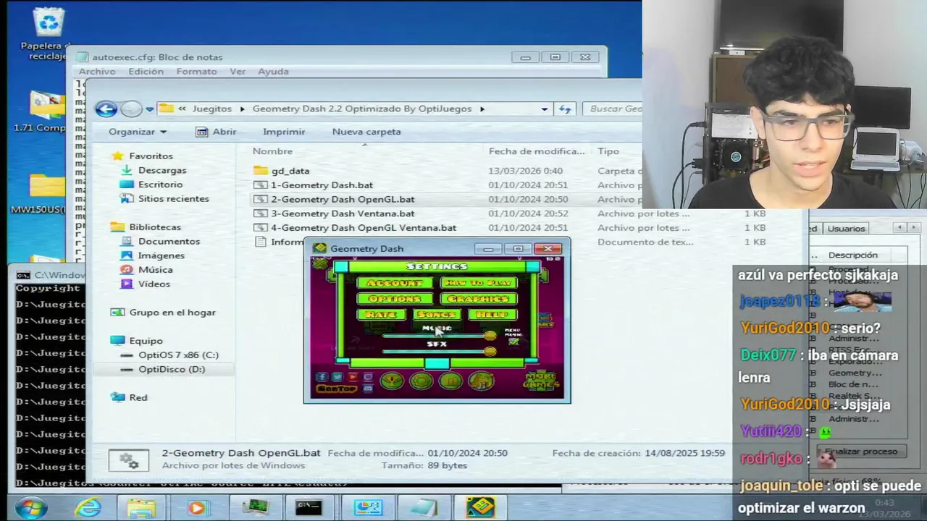Open Edición menu in Bloc de notas
Viewport: 927px width, 521px height.
tap(146, 71)
